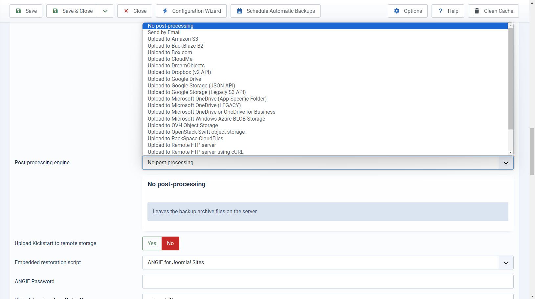Choose Upload to Remote FTP server
Viewport: 535px width, 299px height.
click(x=182, y=145)
